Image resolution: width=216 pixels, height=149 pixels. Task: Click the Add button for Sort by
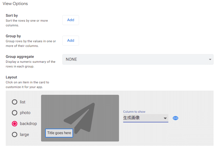71,20
